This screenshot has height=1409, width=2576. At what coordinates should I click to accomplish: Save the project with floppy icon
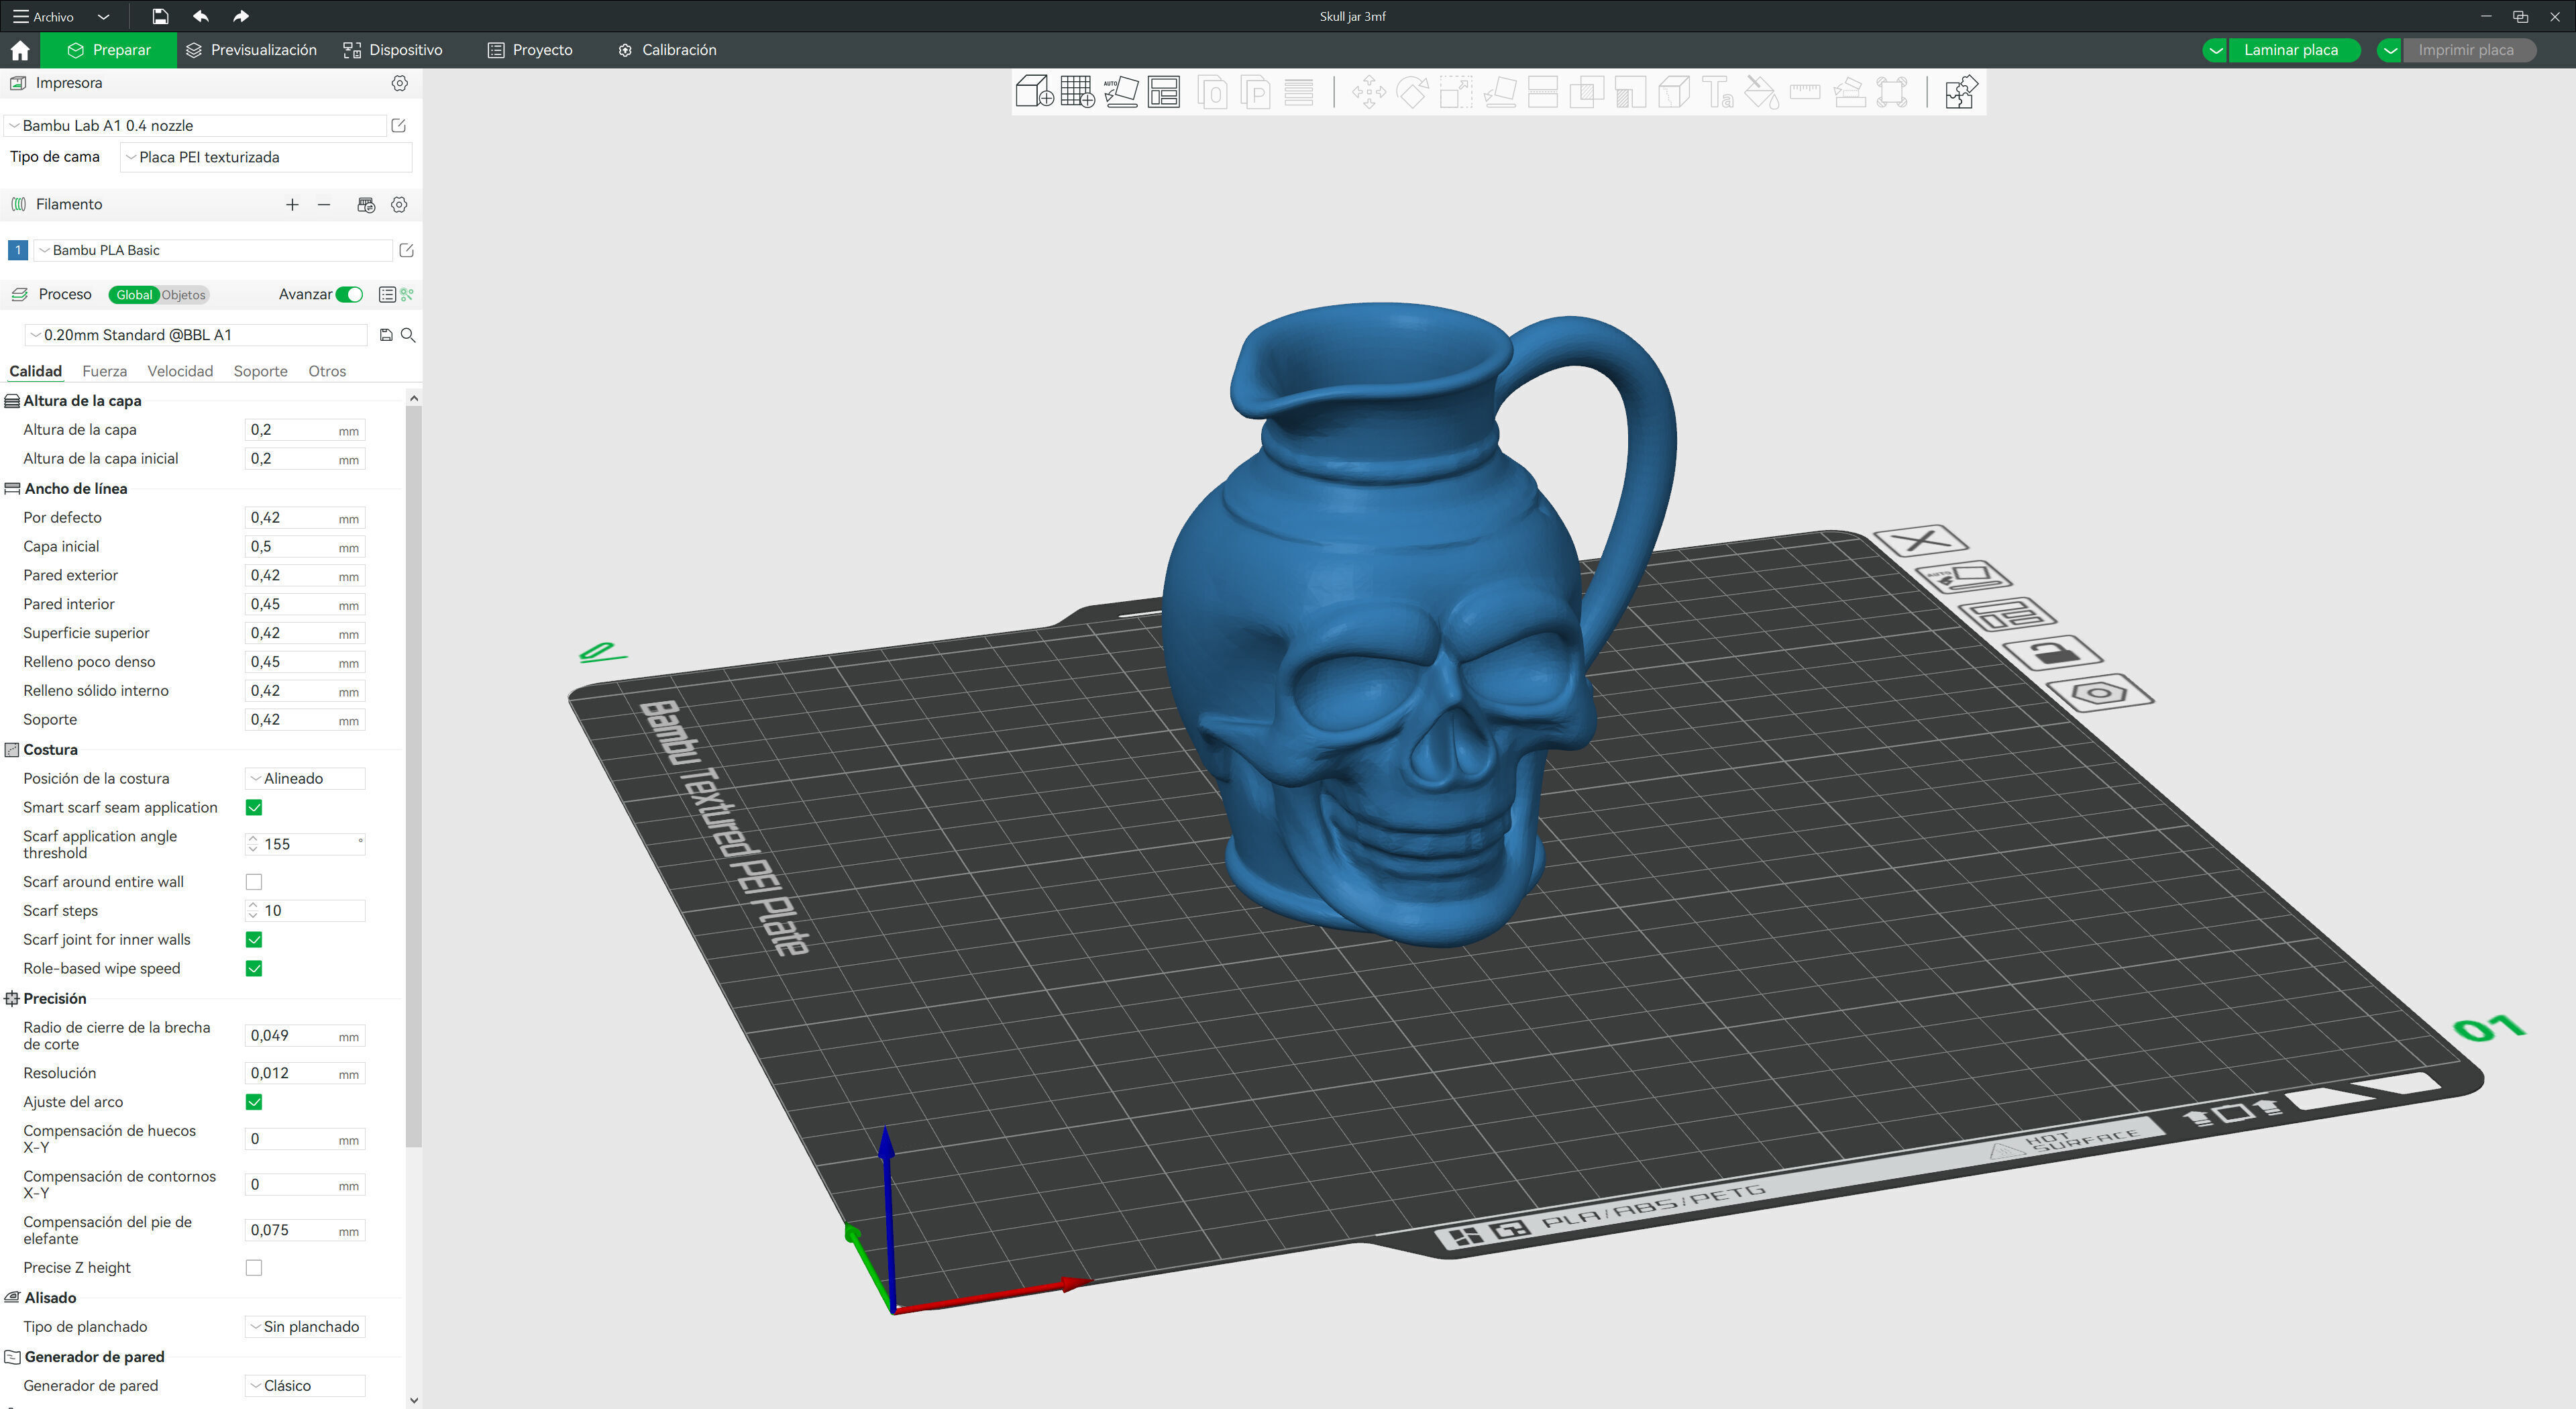pos(160,16)
